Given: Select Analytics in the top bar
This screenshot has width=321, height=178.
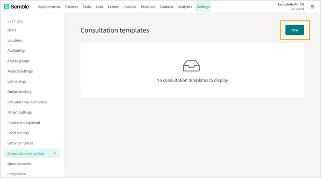Looking at the screenshot, I should 185,7.
